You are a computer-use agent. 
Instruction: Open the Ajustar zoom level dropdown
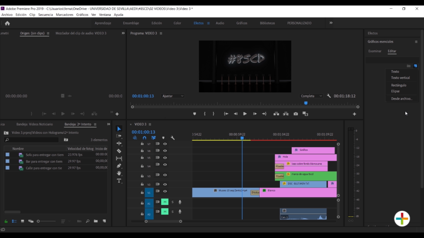[x=173, y=96]
